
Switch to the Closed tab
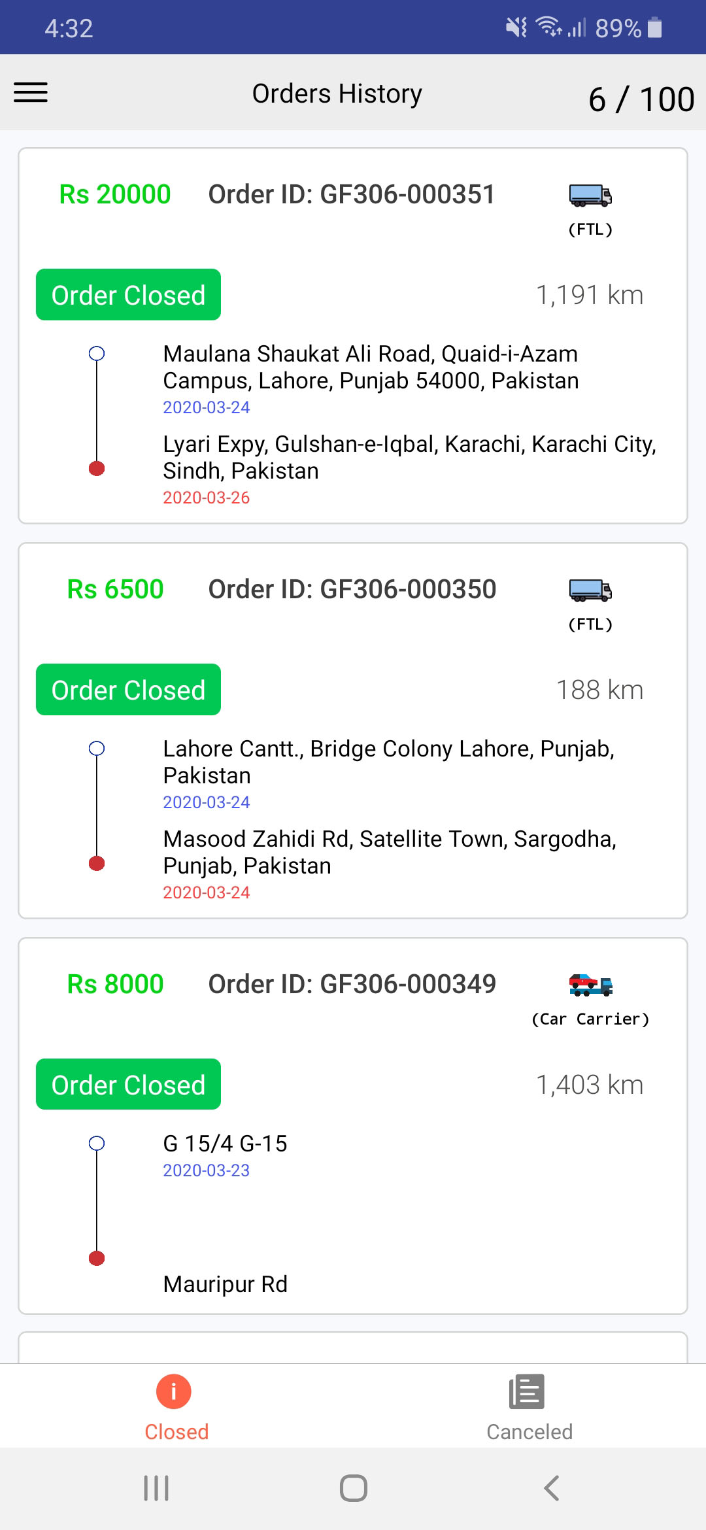176,1406
